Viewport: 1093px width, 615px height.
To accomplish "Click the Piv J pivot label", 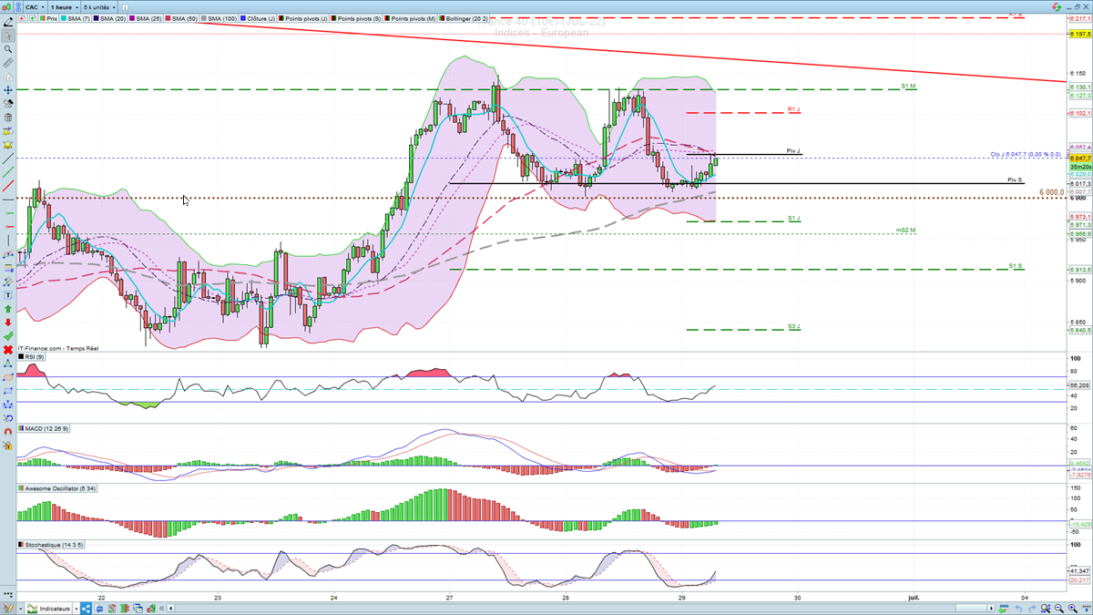I will (x=794, y=150).
